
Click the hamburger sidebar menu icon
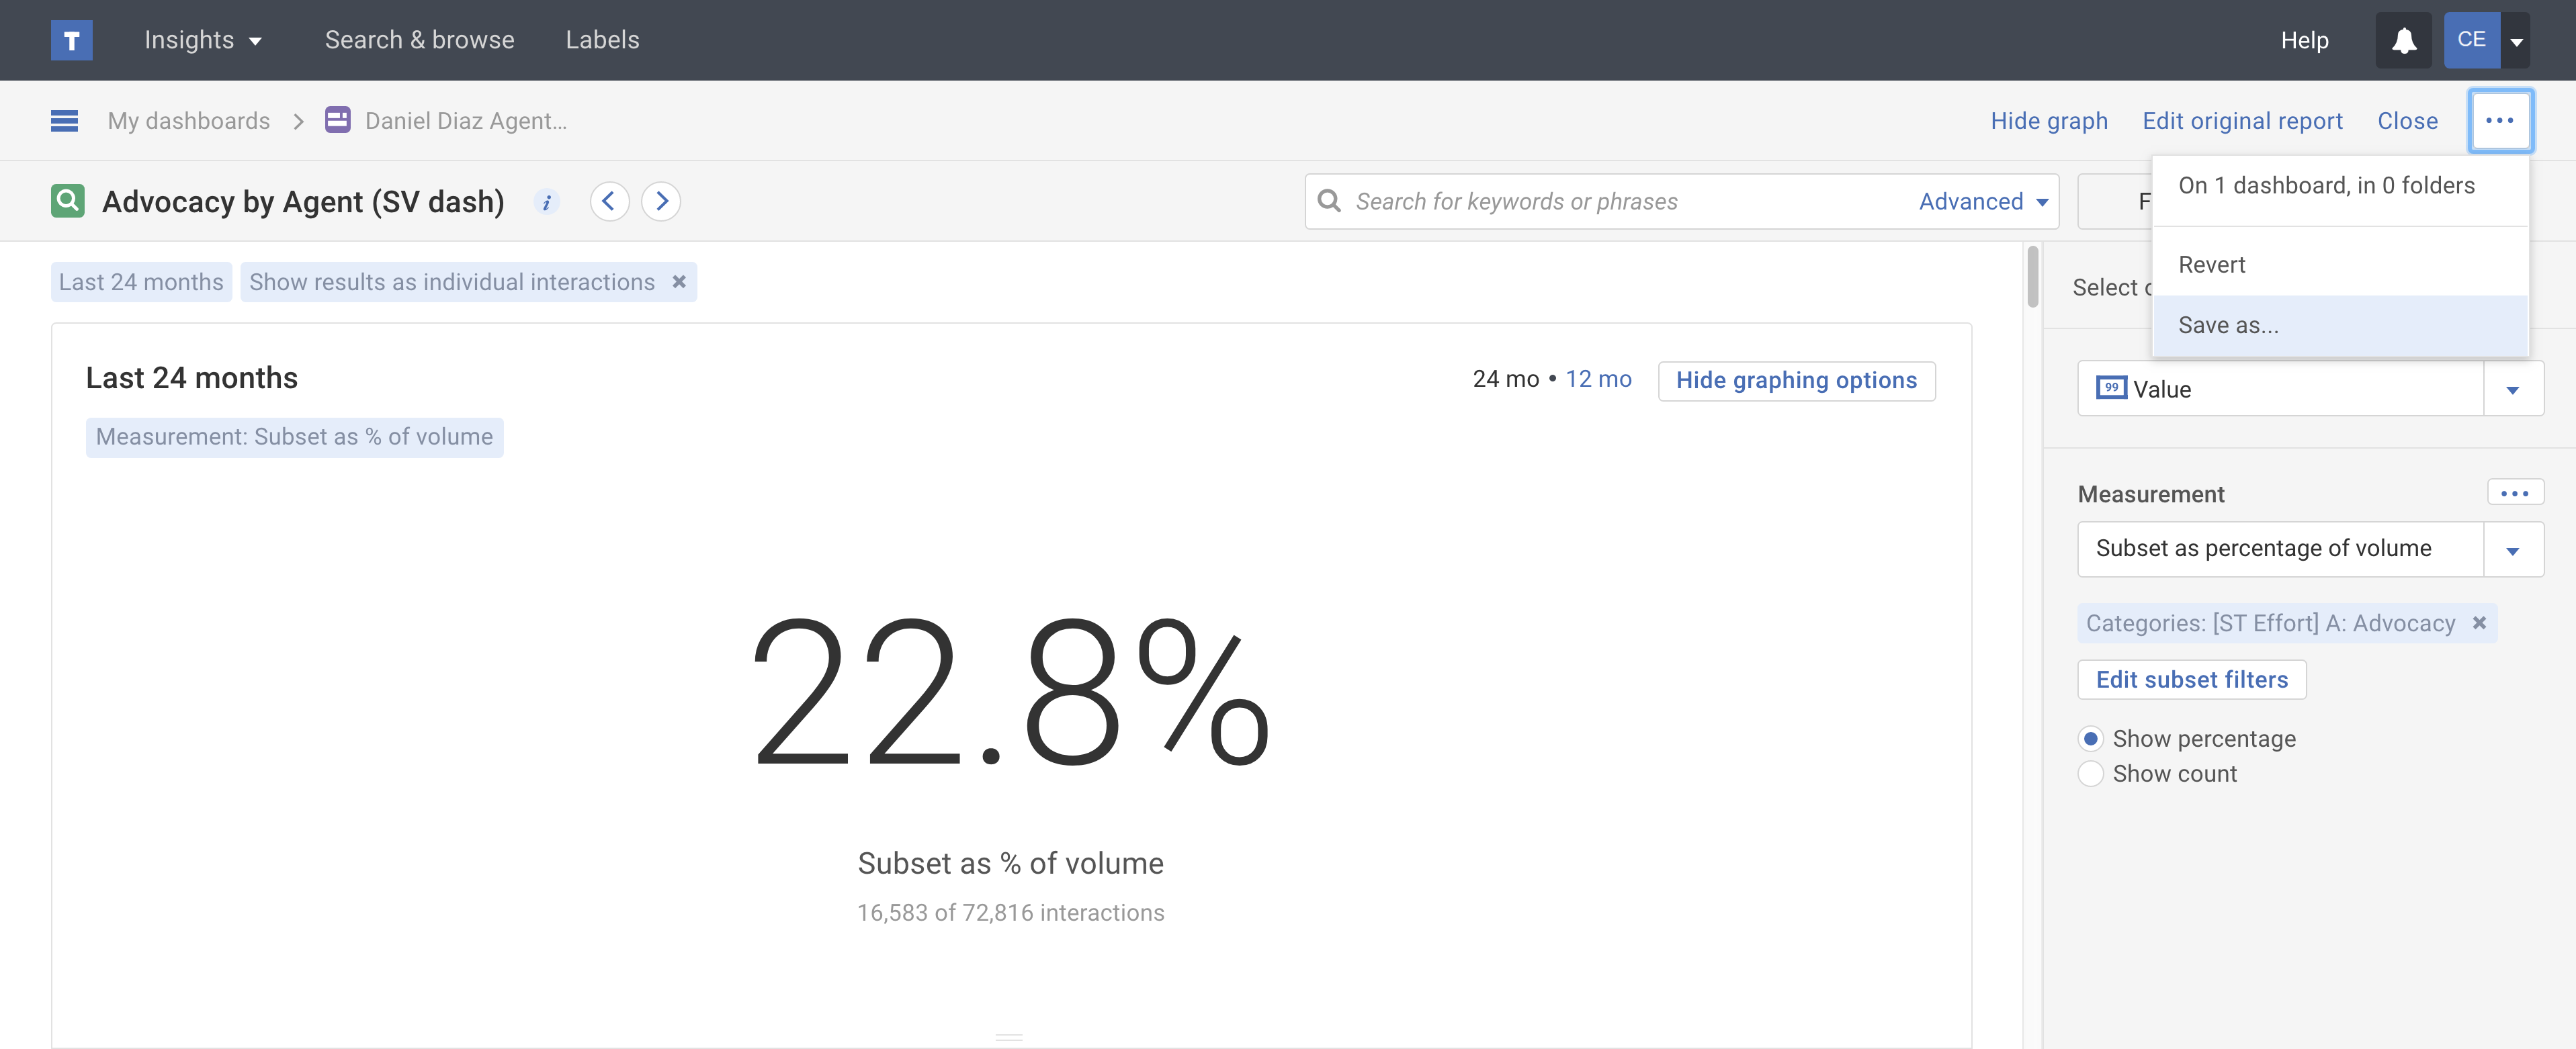(64, 121)
